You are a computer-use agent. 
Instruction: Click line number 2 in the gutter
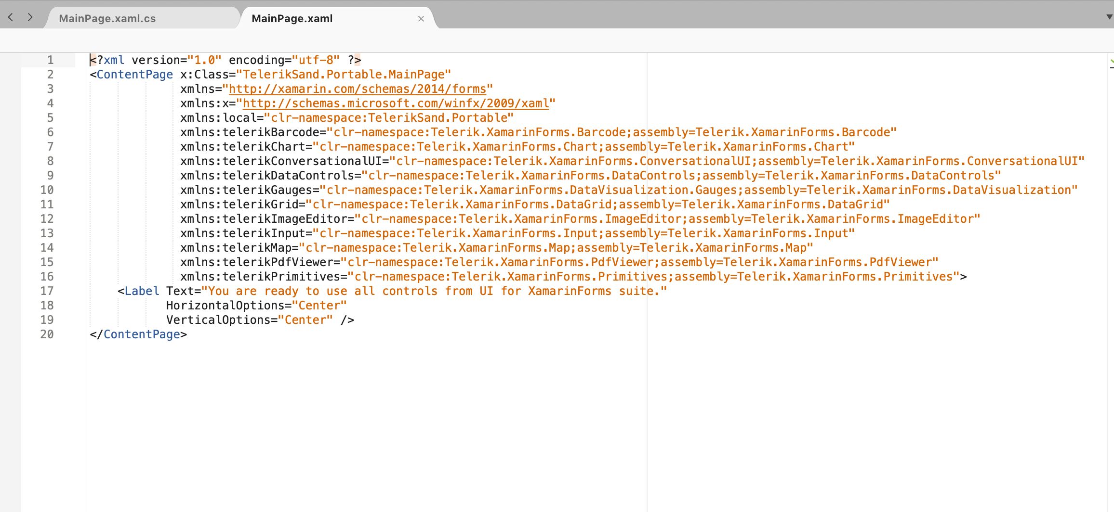(x=50, y=75)
